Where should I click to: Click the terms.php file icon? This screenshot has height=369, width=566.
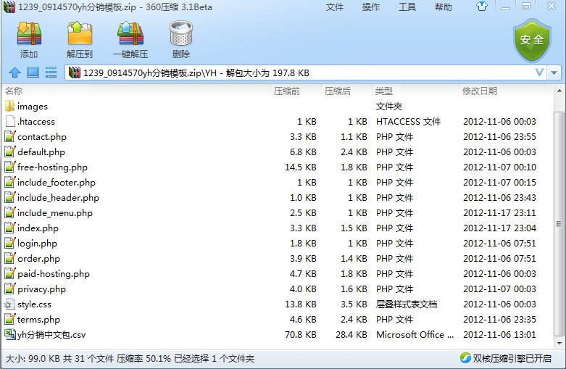coord(10,319)
